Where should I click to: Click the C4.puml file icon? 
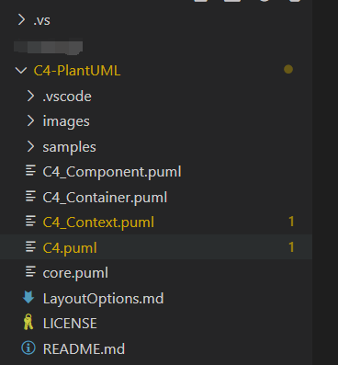coord(30,246)
